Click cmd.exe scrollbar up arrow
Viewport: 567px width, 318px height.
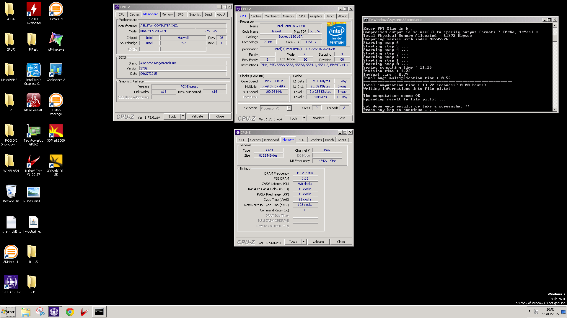click(x=555, y=26)
